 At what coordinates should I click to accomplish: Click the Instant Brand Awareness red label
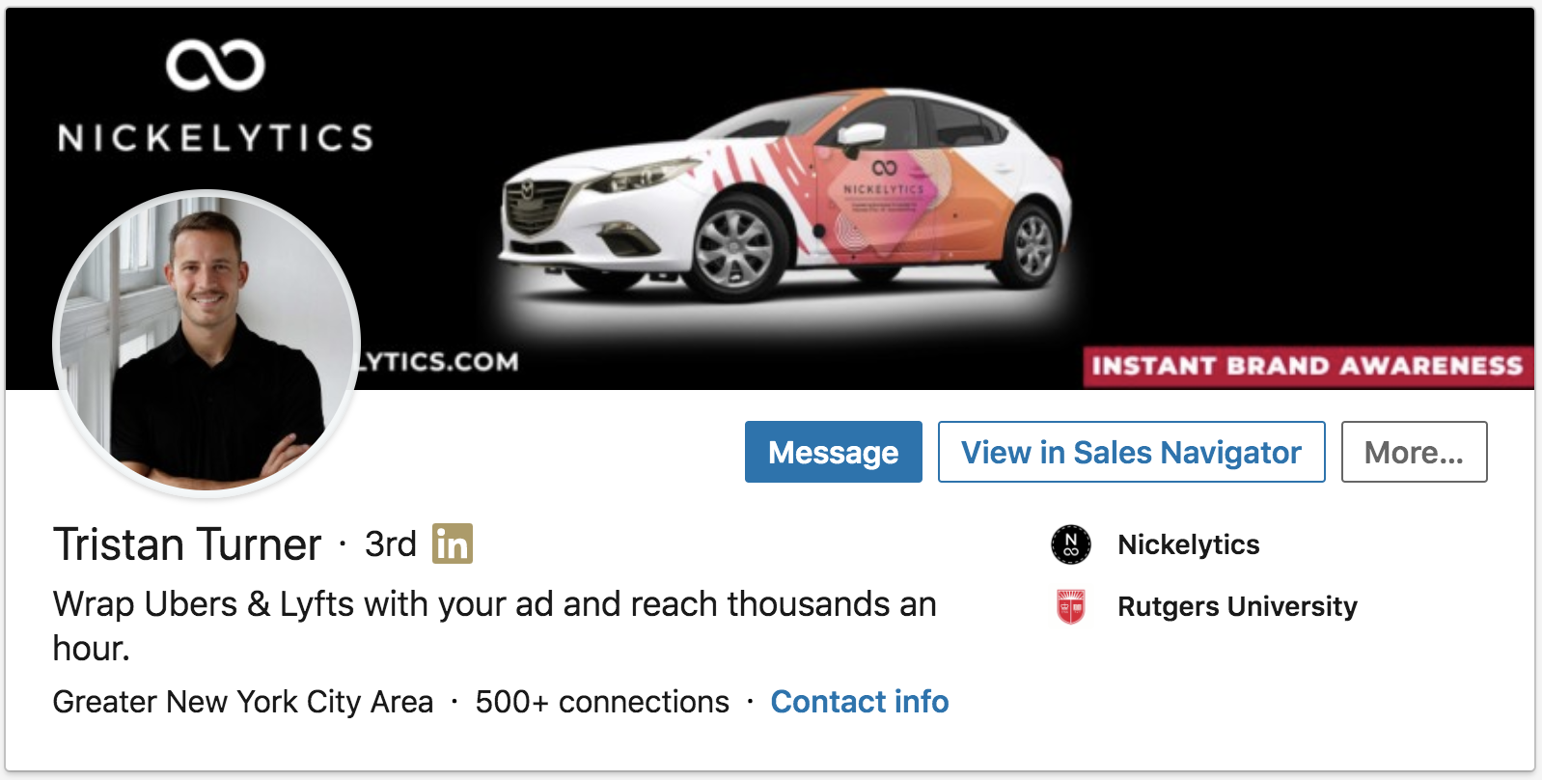[1308, 366]
